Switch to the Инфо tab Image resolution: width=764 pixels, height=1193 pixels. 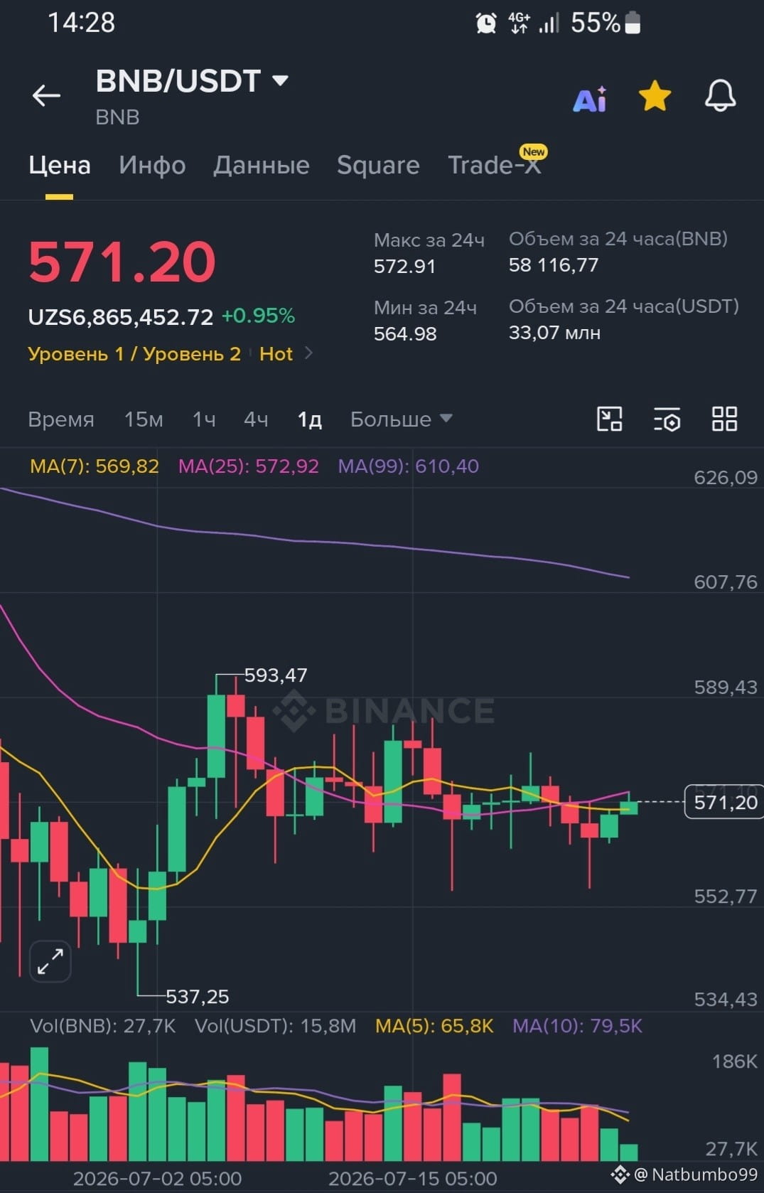pyautogui.click(x=152, y=165)
